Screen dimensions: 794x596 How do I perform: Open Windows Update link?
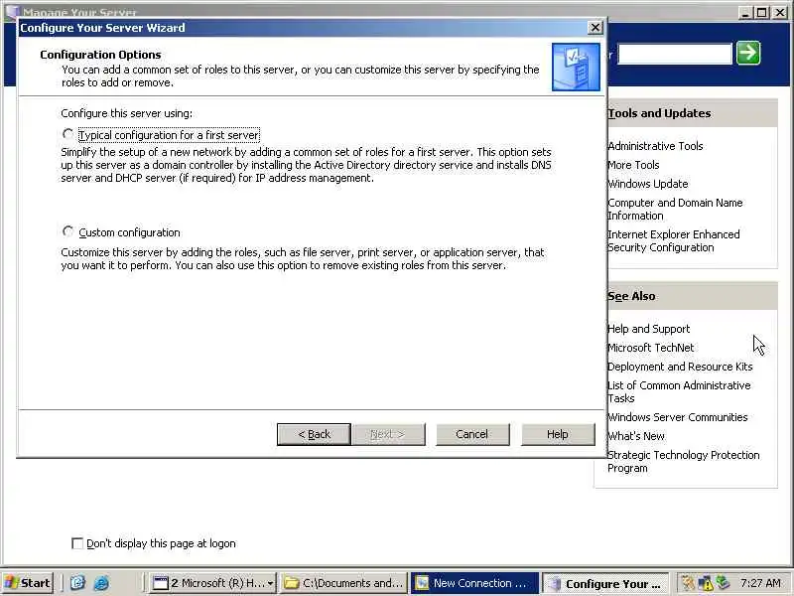pyautogui.click(x=648, y=184)
